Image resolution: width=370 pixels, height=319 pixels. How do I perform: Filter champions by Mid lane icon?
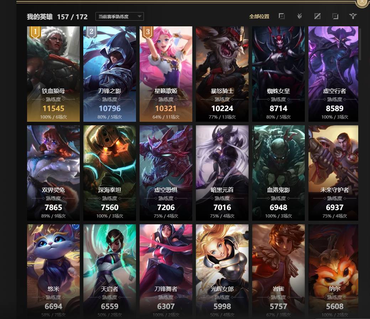tap(317, 16)
